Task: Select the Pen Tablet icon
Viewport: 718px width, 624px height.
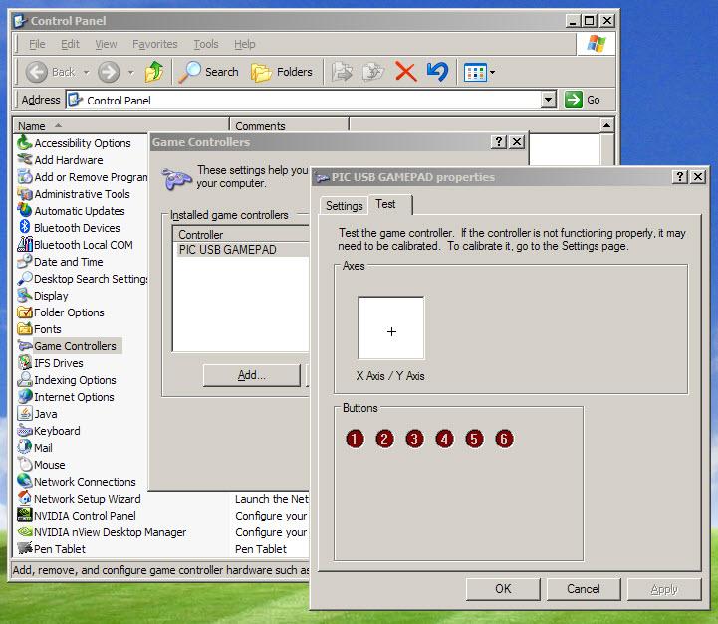Action: tap(24, 549)
